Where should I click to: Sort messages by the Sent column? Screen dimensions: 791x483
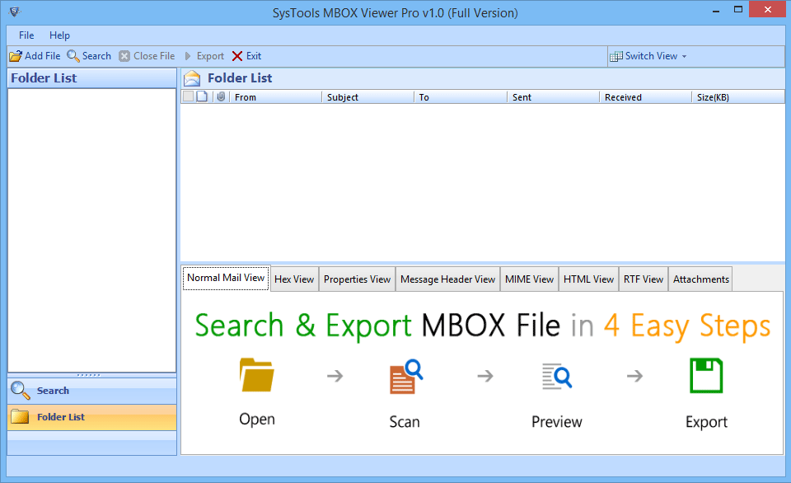[554, 97]
